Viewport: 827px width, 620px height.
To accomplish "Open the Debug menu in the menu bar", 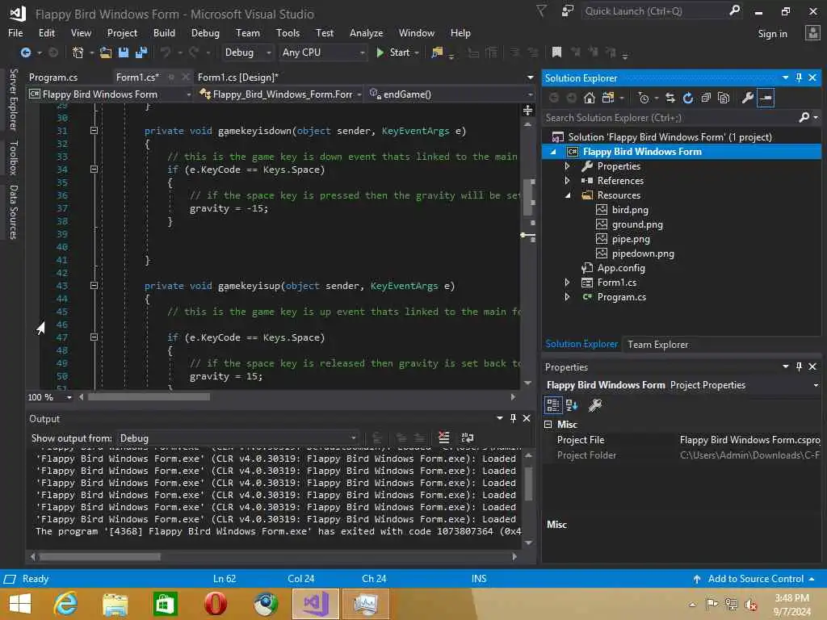I will [205, 32].
